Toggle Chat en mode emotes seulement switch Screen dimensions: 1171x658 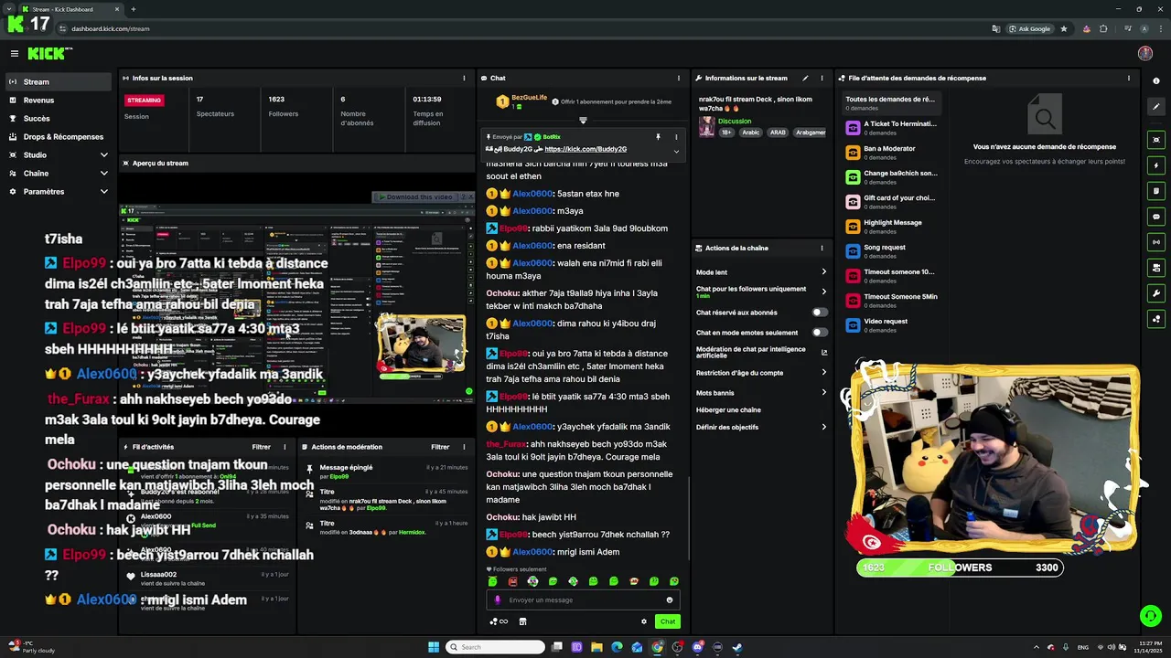(x=820, y=333)
